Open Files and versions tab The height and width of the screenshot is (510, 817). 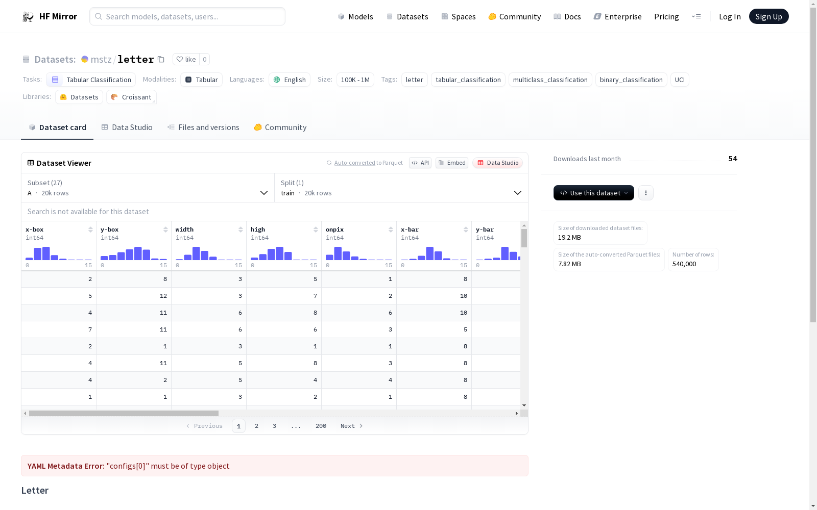[x=203, y=127]
